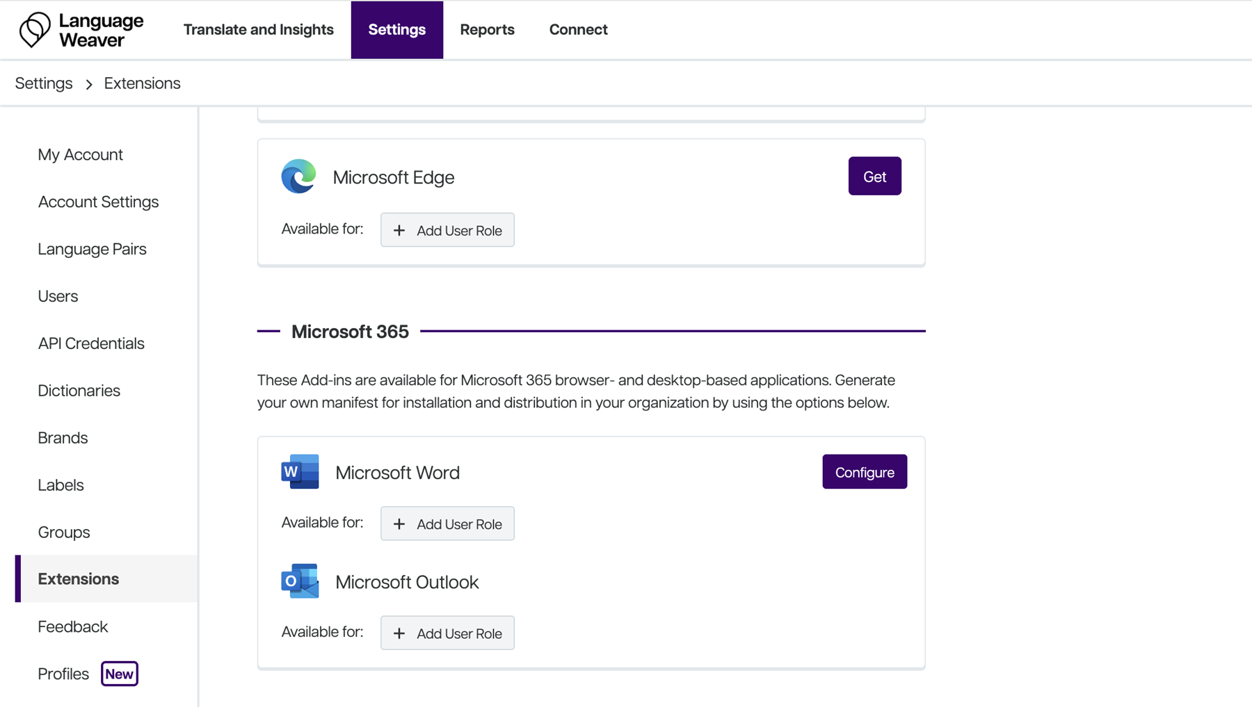Add a user role for Microsoft Word
The height and width of the screenshot is (707, 1252).
point(447,523)
